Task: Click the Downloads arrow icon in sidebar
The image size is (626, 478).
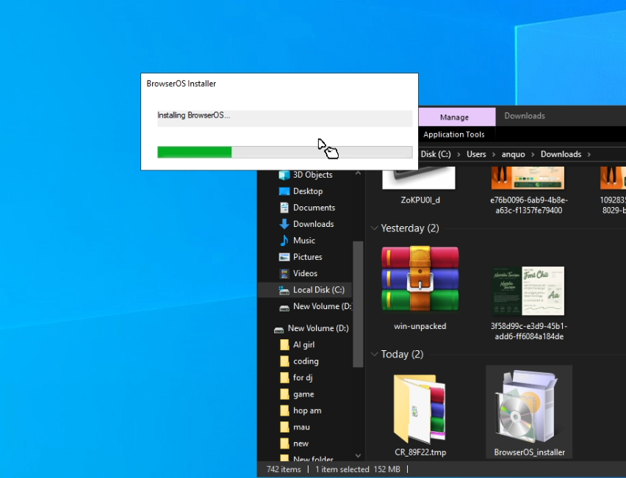Action: coord(284,224)
